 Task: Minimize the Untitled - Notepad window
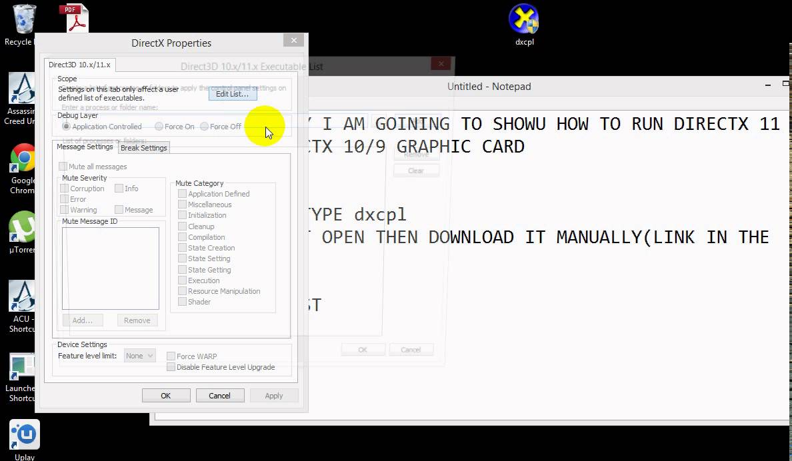(768, 86)
